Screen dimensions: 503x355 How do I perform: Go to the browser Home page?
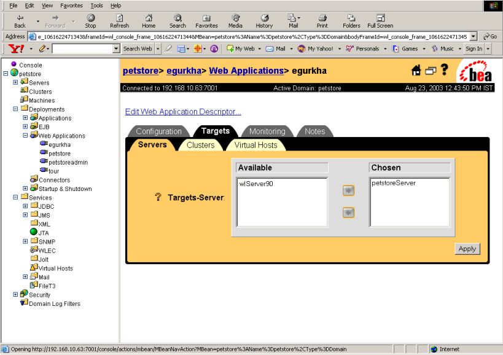click(149, 21)
